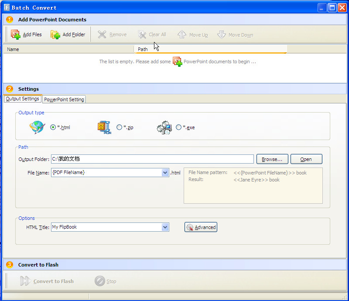The width and height of the screenshot is (349, 301).
Task: Click the Add Folder icon
Action: pyautogui.click(x=55, y=34)
